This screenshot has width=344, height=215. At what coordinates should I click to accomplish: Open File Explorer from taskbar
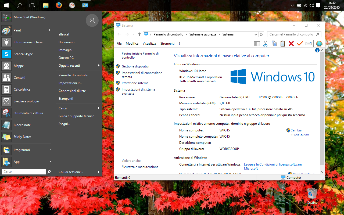(46, 5)
